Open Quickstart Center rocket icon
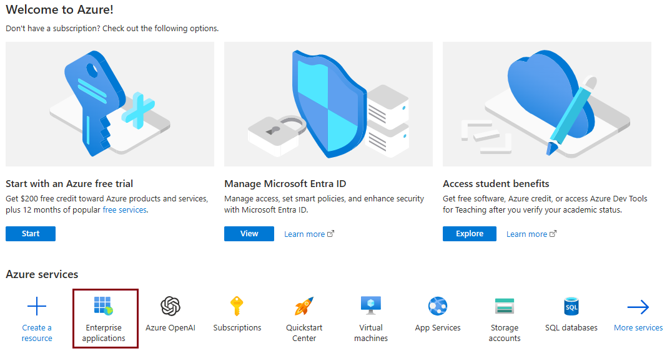The width and height of the screenshot is (667, 351). pos(304,306)
